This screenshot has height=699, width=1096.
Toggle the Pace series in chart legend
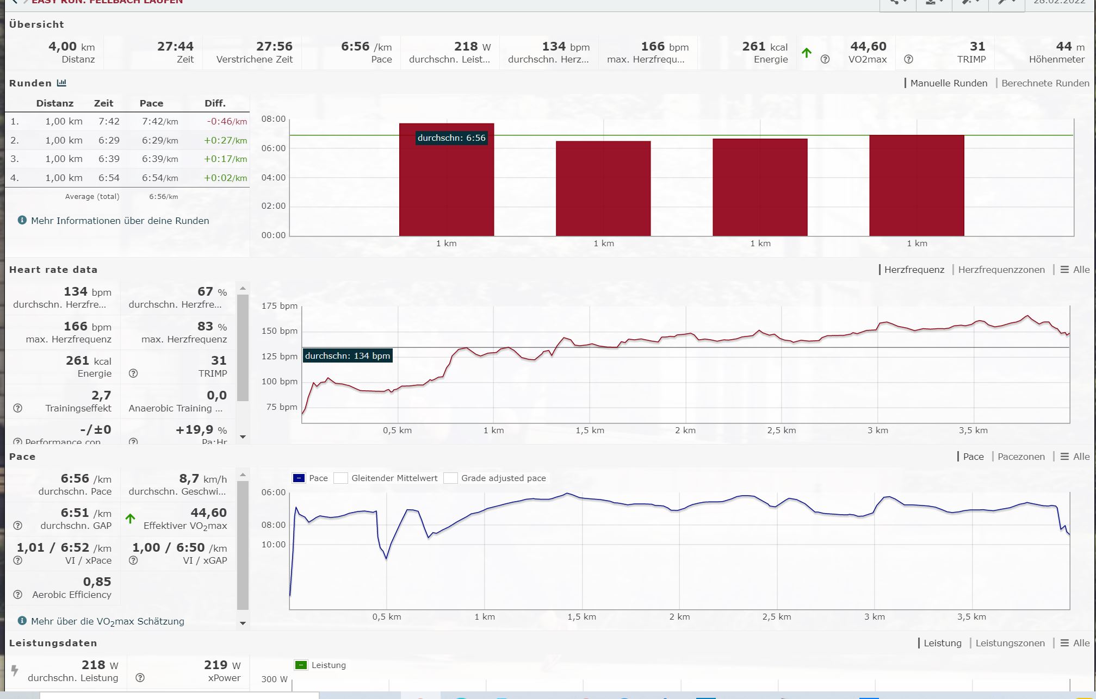pyautogui.click(x=299, y=478)
